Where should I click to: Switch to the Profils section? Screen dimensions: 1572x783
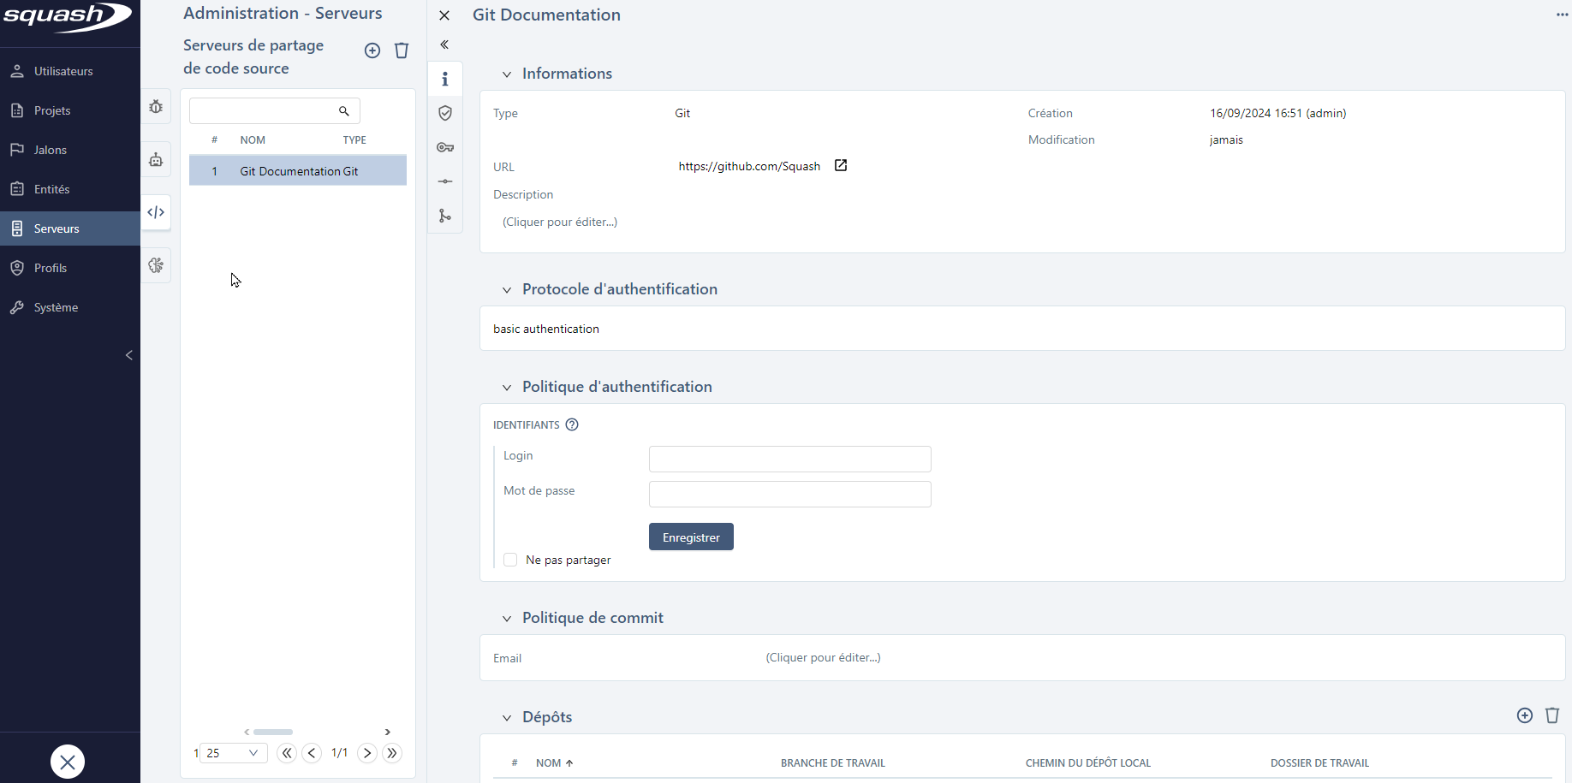click(x=49, y=268)
